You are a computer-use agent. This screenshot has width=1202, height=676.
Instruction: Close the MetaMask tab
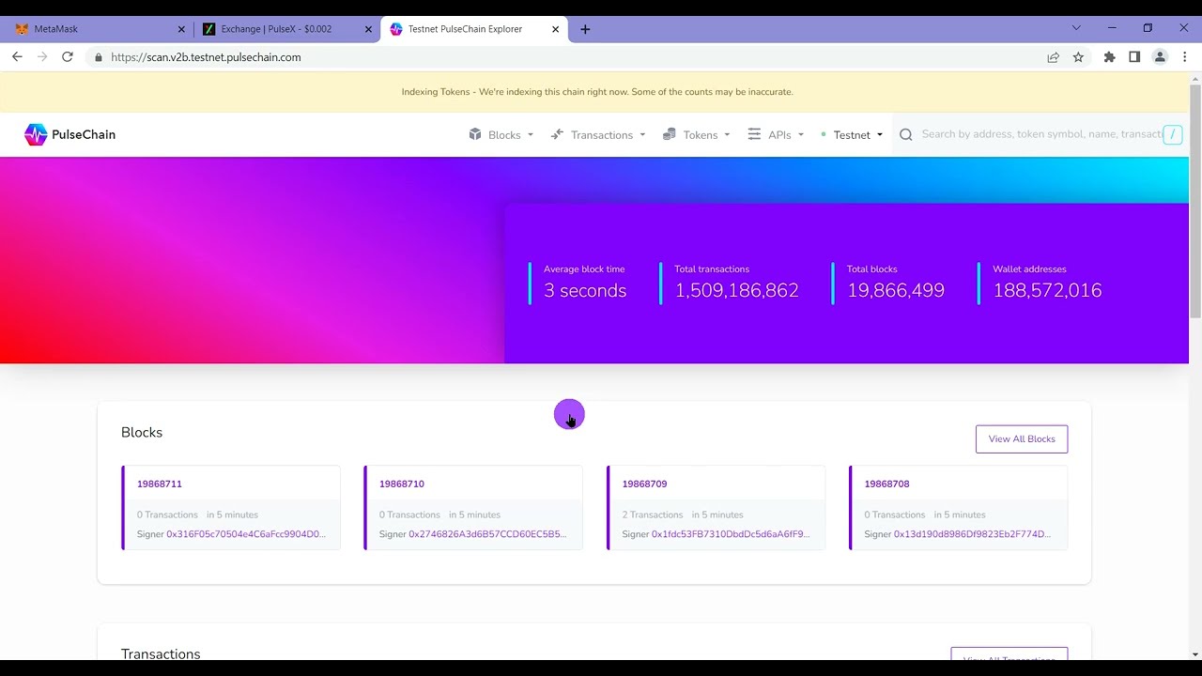tap(181, 29)
